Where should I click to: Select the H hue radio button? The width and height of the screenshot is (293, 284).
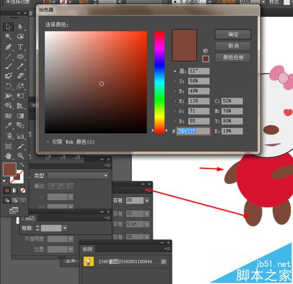[175, 71]
